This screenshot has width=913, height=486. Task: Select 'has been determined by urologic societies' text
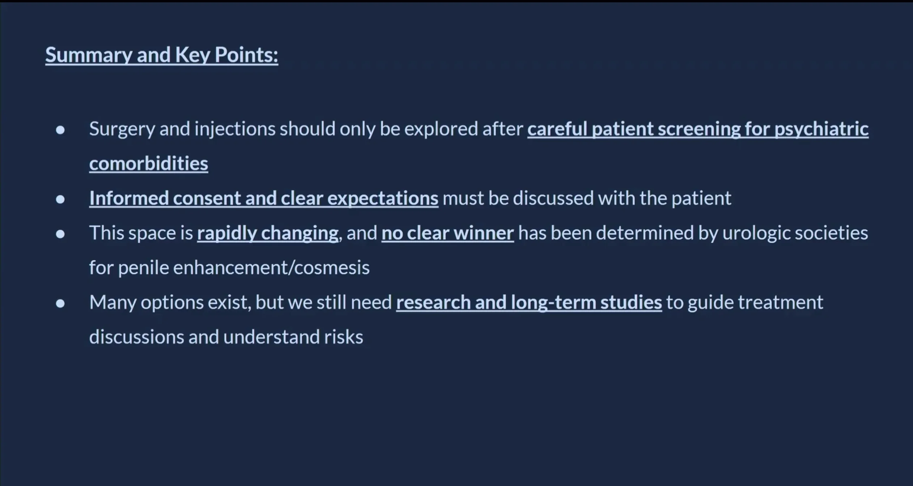click(x=693, y=233)
